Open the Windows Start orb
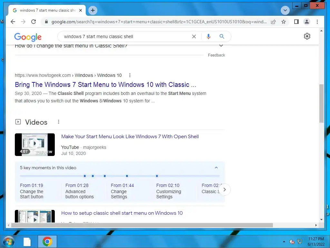Image resolution: width=330 pixels, height=248 pixels. 8,242
